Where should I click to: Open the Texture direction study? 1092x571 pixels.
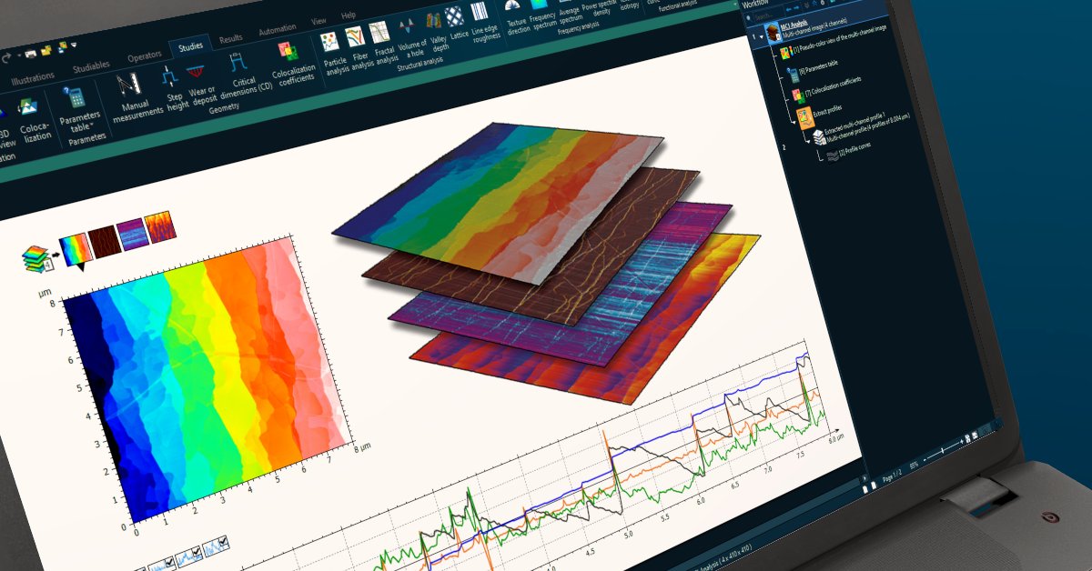[x=520, y=18]
